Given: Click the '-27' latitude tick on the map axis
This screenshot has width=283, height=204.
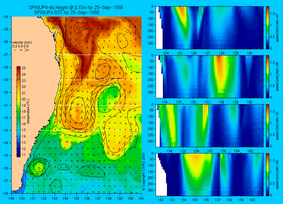Looking at the screenshot, I should [x=5, y=54].
